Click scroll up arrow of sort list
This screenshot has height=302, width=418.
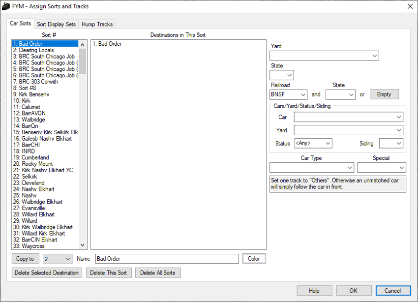(x=83, y=45)
